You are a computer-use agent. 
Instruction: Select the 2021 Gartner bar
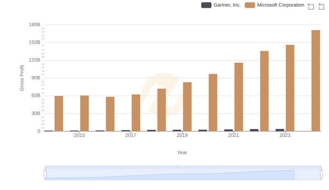coord(229,130)
